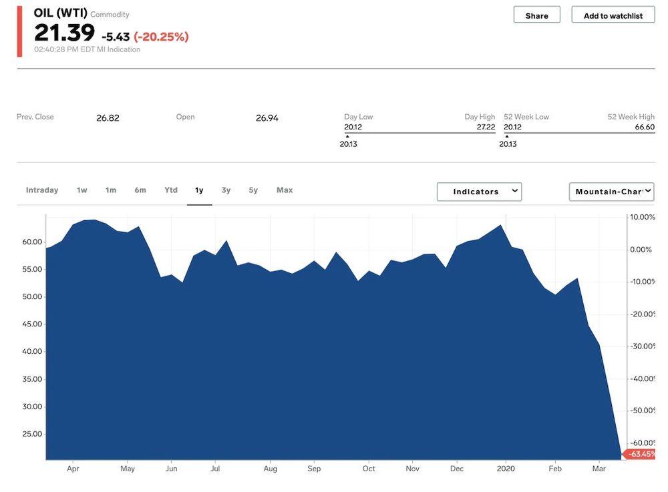Switch chart to 6m range
The width and height of the screenshot is (668, 492).
140,190
